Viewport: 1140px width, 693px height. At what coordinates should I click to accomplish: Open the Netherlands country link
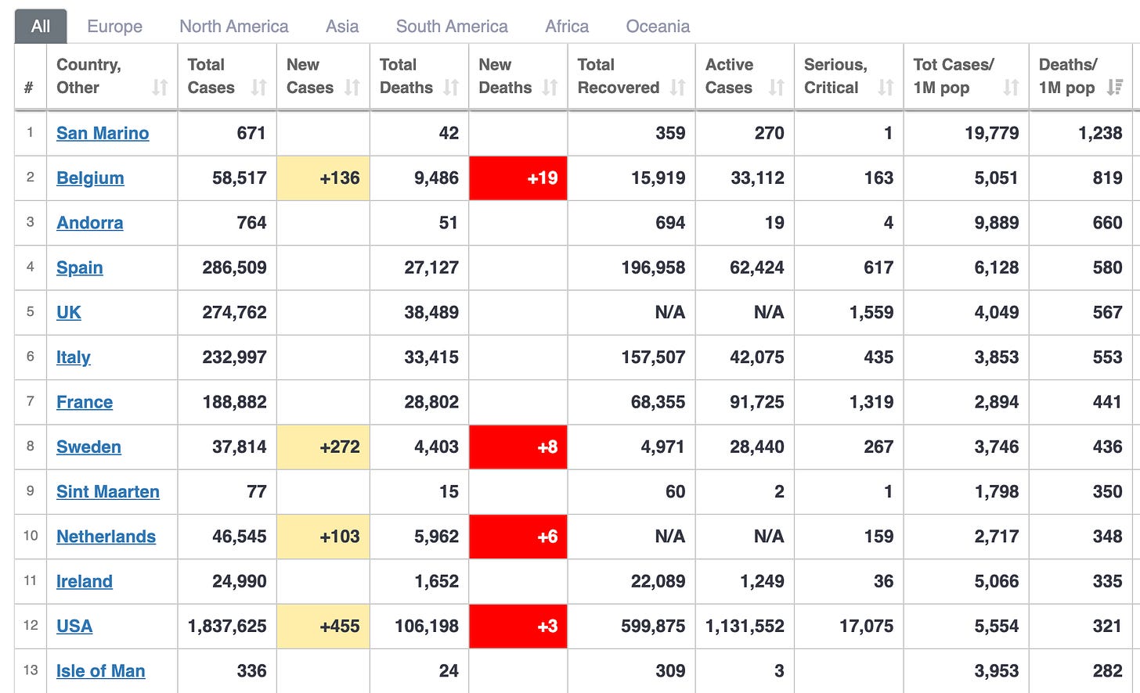click(106, 537)
